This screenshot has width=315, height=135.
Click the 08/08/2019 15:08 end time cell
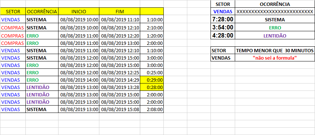[x=120, y=110]
